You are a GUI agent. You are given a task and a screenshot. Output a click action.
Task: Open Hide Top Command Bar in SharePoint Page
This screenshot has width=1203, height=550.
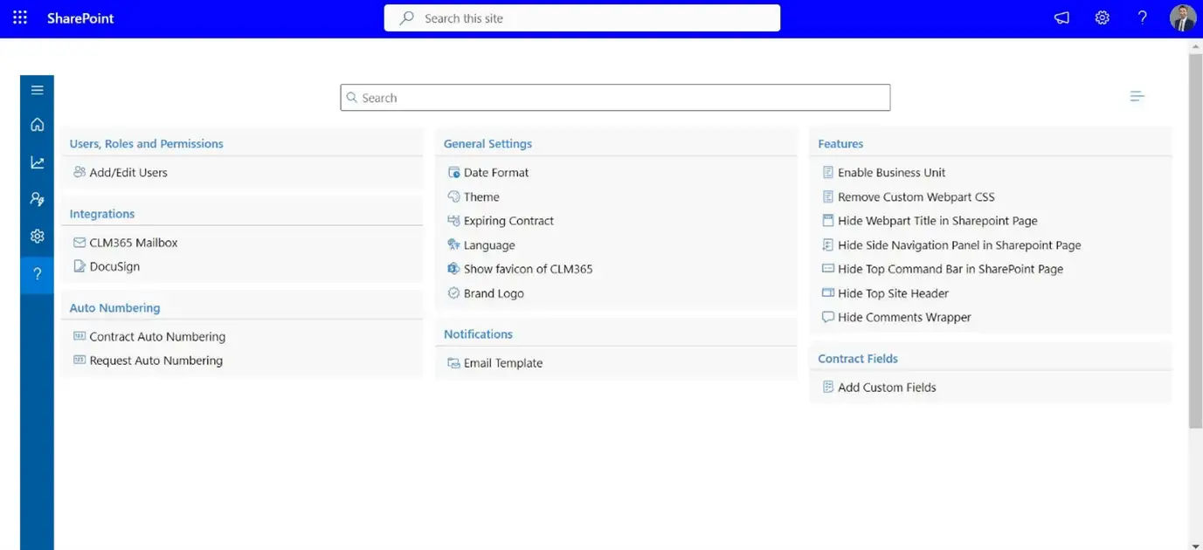pyautogui.click(x=951, y=269)
